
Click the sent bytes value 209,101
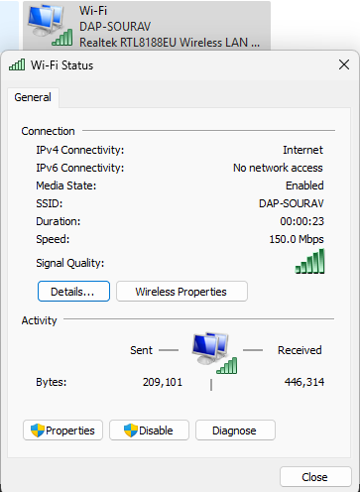click(163, 382)
